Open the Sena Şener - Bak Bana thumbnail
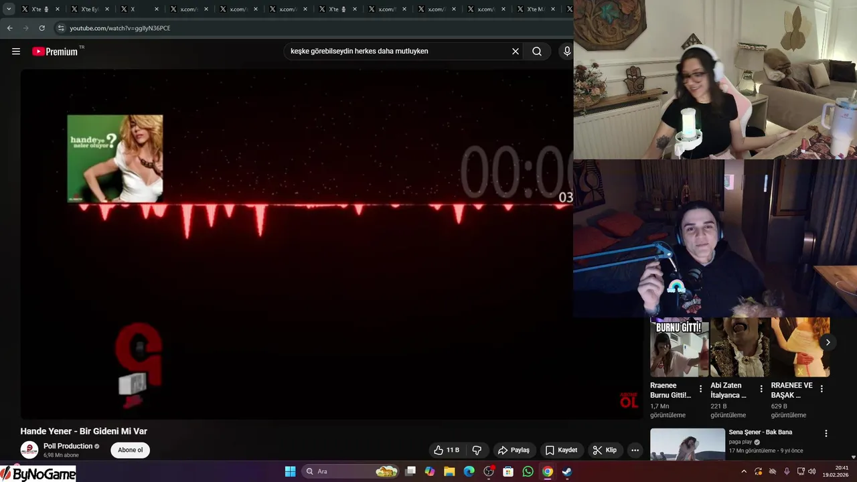The width and height of the screenshot is (857, 482). pos(688,445)
